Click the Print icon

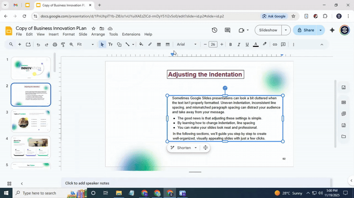coord(55,45)
